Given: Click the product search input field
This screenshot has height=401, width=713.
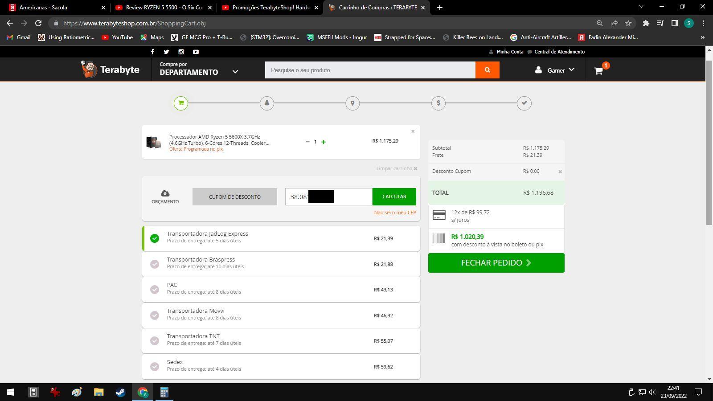Looking at the screenshot, I should click(x=370, y=70).
